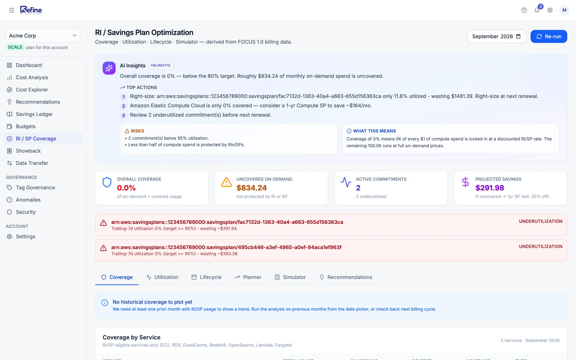Open the hamburger menu icon
576x360 pixels.
[x=12, y=10]
